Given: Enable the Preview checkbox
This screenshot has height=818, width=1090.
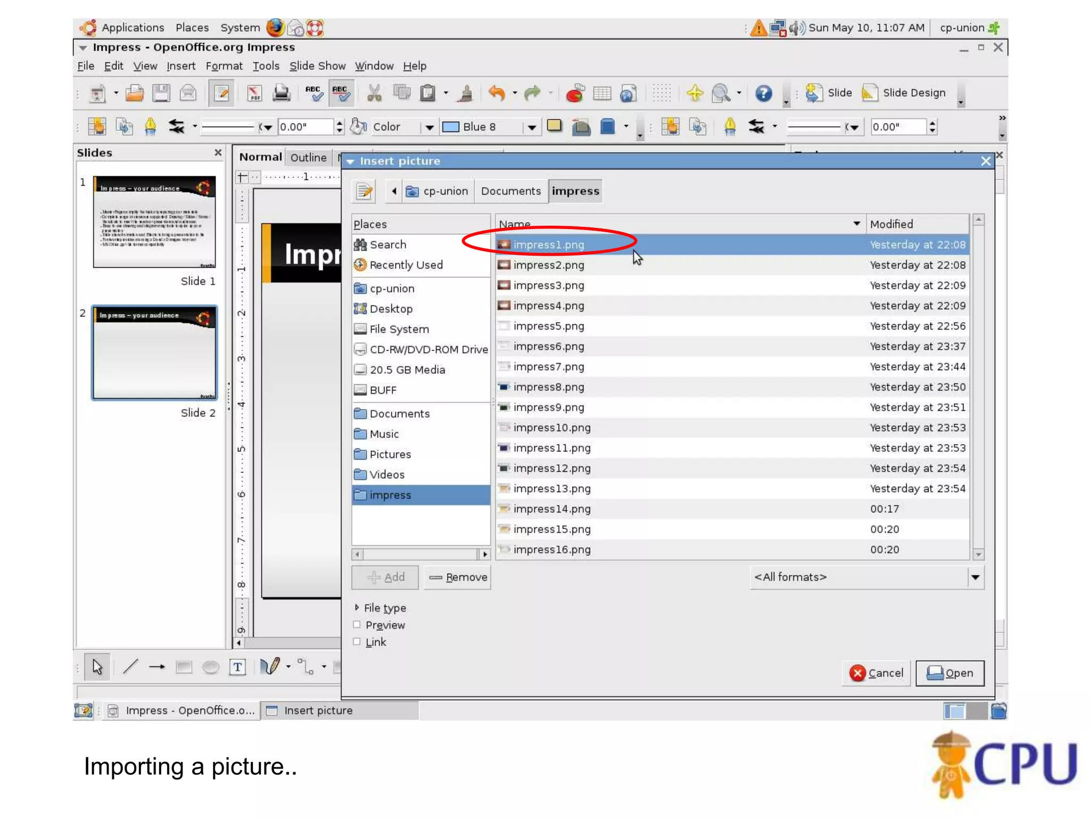Looking at the screenshot, I should click(357, 625).
